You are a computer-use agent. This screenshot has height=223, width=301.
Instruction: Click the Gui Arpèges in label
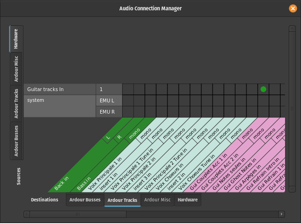pyautogui.click(x=248, y=177)
